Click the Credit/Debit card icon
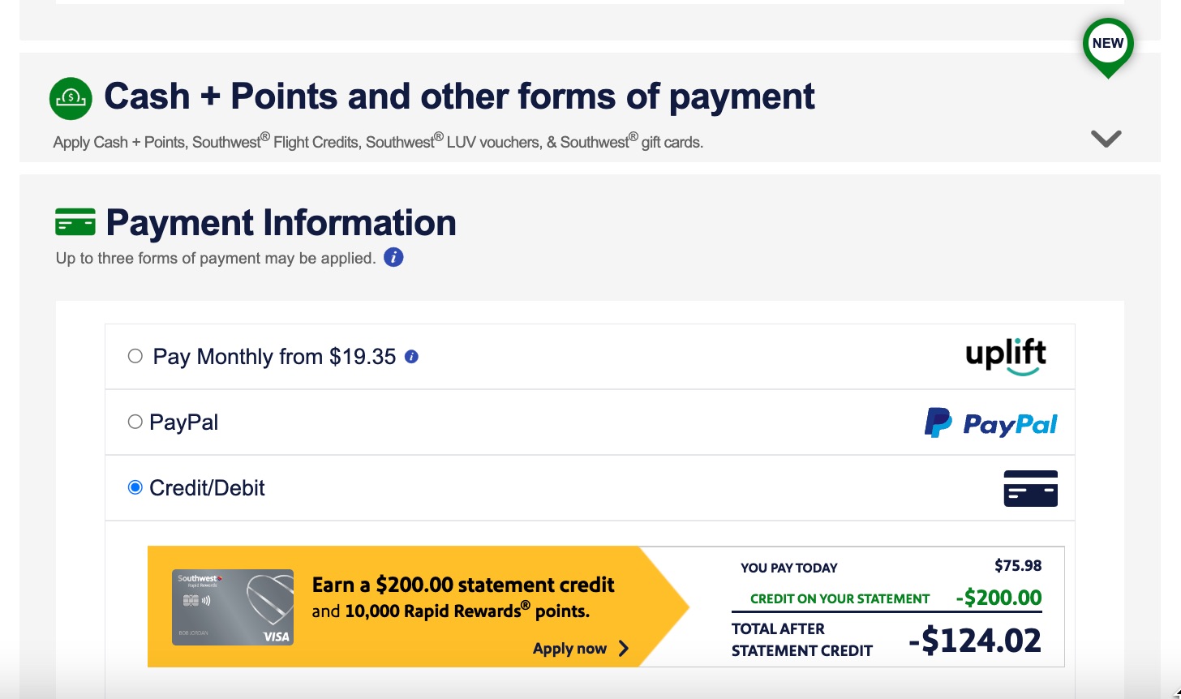Screen dimensions: 1181x699 (1030, 487)
